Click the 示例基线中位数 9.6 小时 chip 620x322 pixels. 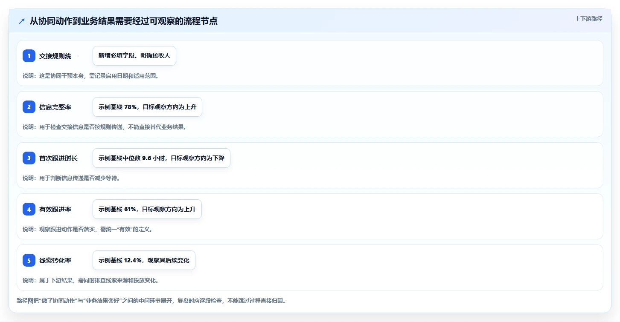click(x=161, y=158)
